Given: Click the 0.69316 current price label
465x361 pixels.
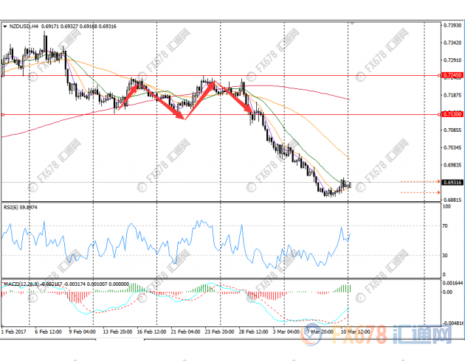Looking at the screenshot, I should (451, 182).
